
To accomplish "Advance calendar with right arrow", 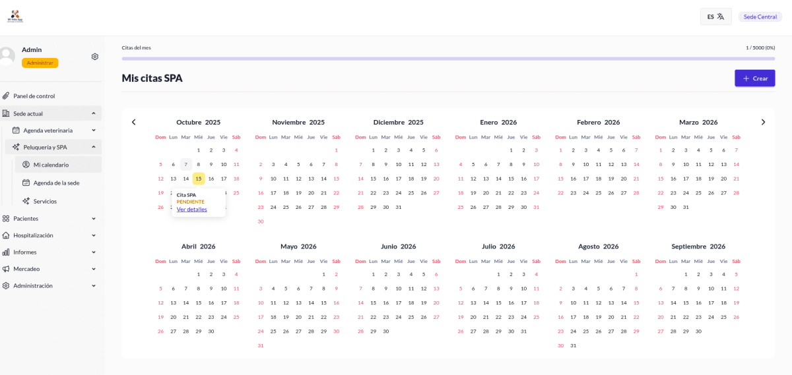I will (763, 122).
